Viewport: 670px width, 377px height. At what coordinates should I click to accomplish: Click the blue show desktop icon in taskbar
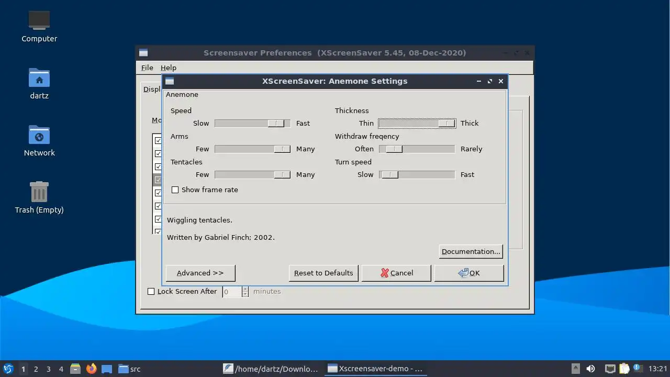pyautogui.click(x=107, y=369)
